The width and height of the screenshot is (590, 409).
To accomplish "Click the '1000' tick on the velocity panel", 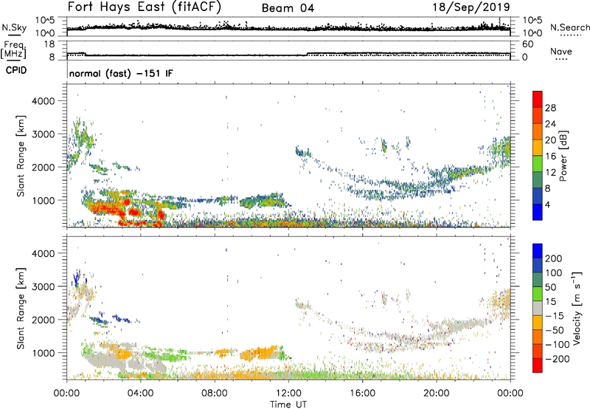I will pos(44,353).
